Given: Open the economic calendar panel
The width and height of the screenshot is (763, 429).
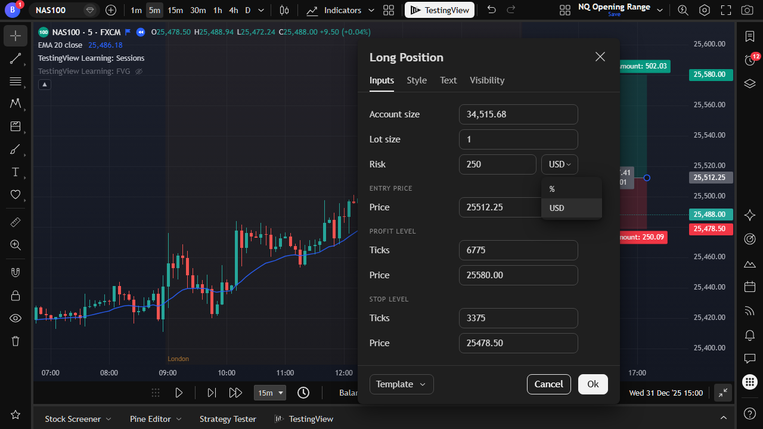Looking at the screenshot, I should pyautogui.click(x=750, y=287).
